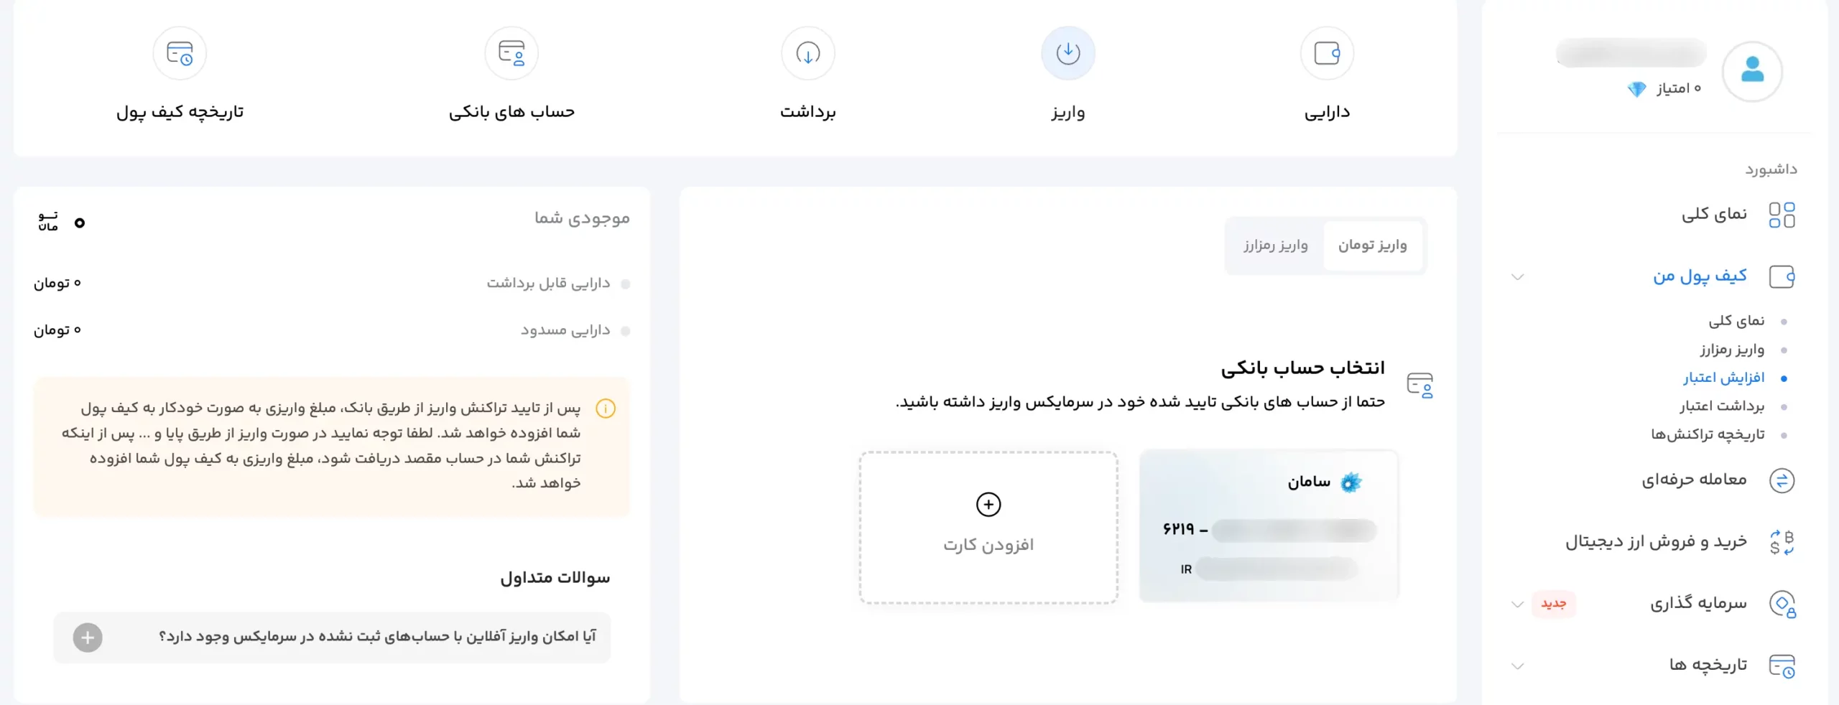This screenshot has width=1839, height=705.
Task: Expand the سرمایه گذاری section
Action: [x=1517, y=604]
